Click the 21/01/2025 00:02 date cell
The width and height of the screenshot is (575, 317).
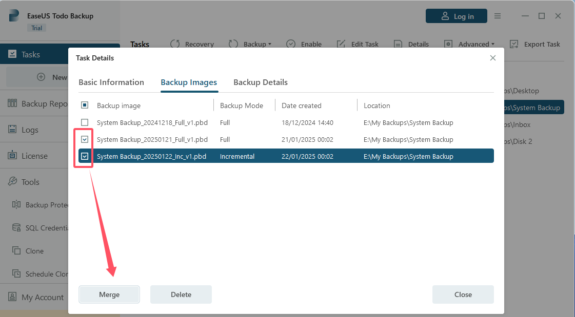(x=307, y=139)
